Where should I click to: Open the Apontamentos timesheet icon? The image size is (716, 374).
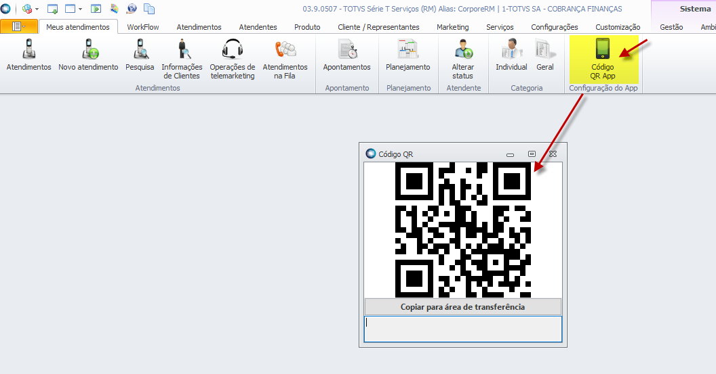pyautogui.click(x=347, y=49)
